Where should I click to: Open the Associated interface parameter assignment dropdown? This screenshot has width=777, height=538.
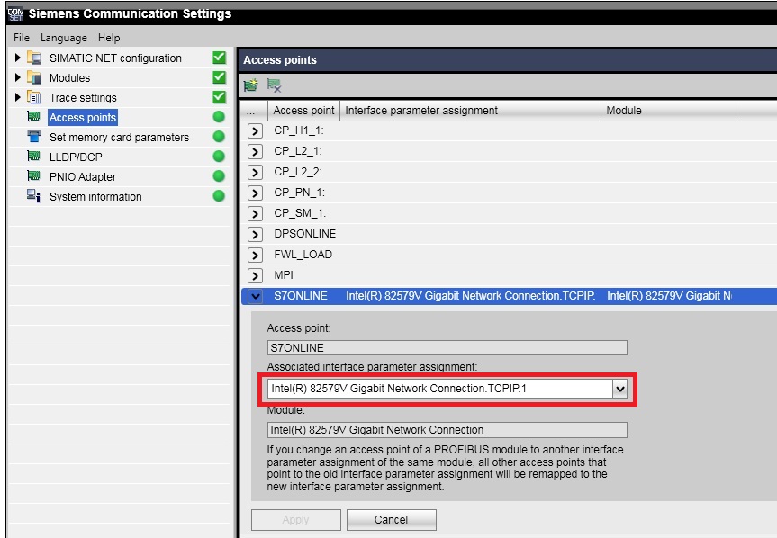tap(620, 389)
